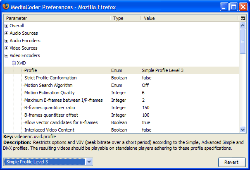250x170 pixels.
Task: Select Allow vector candidates for B-frames row
Action: [121, 122]
